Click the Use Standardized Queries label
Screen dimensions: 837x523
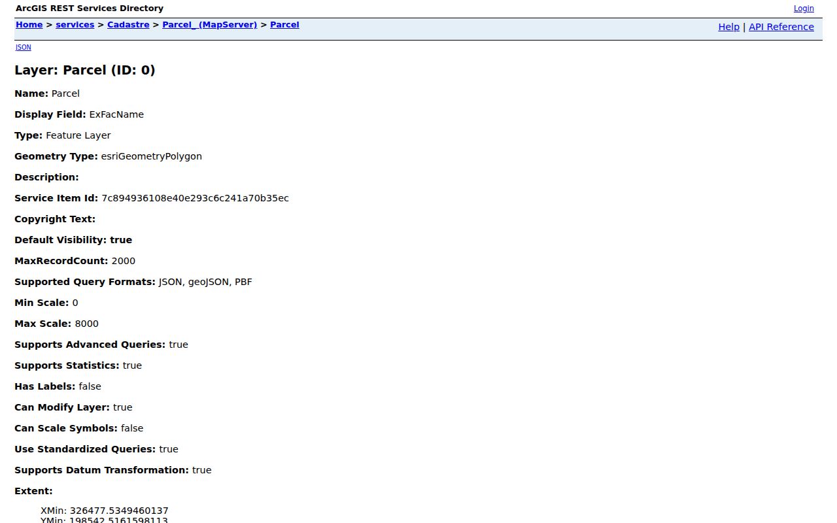pyautogui.click(x=85, y=449)
